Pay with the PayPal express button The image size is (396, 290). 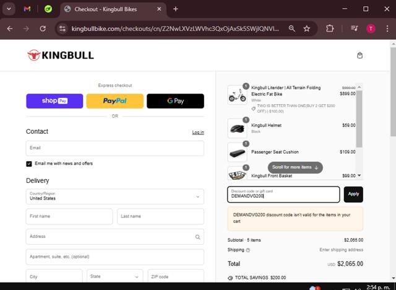pyautogui.click(x=114, y=101)
